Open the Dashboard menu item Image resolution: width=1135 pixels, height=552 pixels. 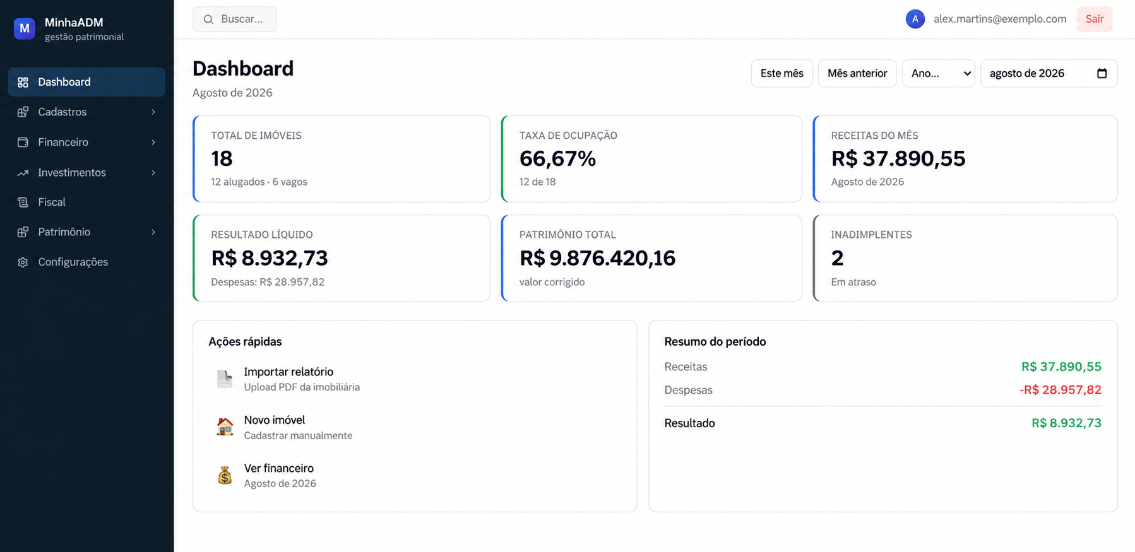coord(86,82)
